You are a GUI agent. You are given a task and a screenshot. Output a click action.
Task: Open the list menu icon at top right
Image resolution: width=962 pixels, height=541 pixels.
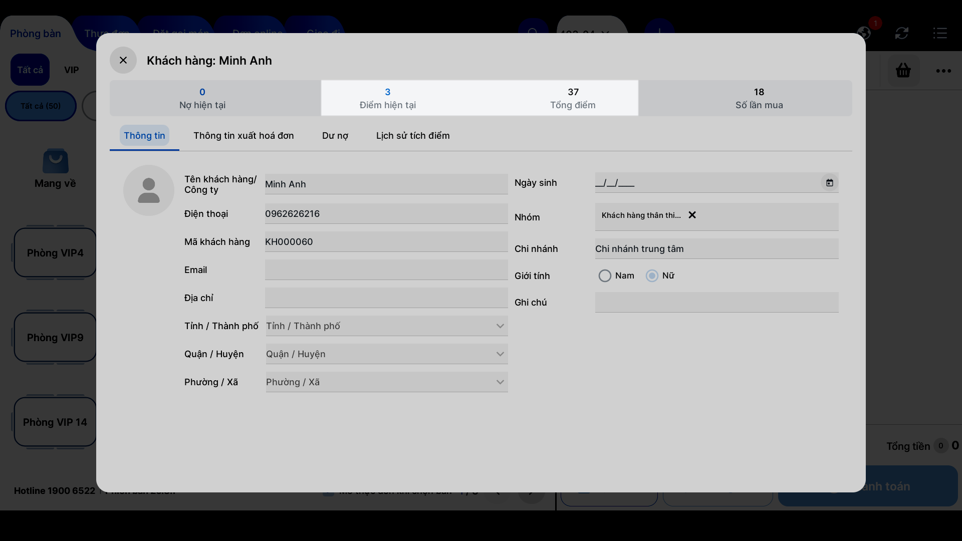[940, 33]
